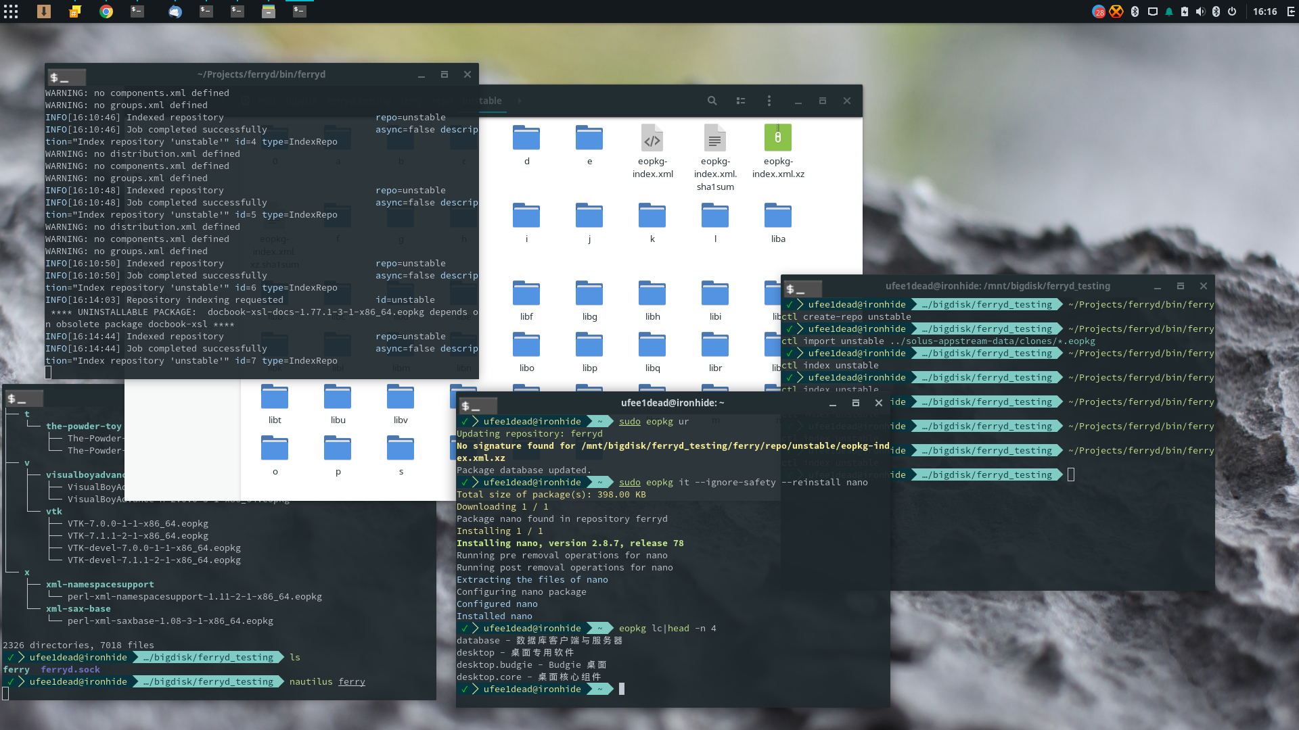Show the clock calendar at 16:16
This screenshot has height=730, width=1299.
[x=1264, y=11]
